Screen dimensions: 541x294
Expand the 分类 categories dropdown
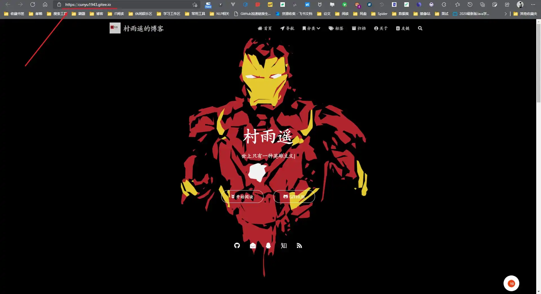311,28
